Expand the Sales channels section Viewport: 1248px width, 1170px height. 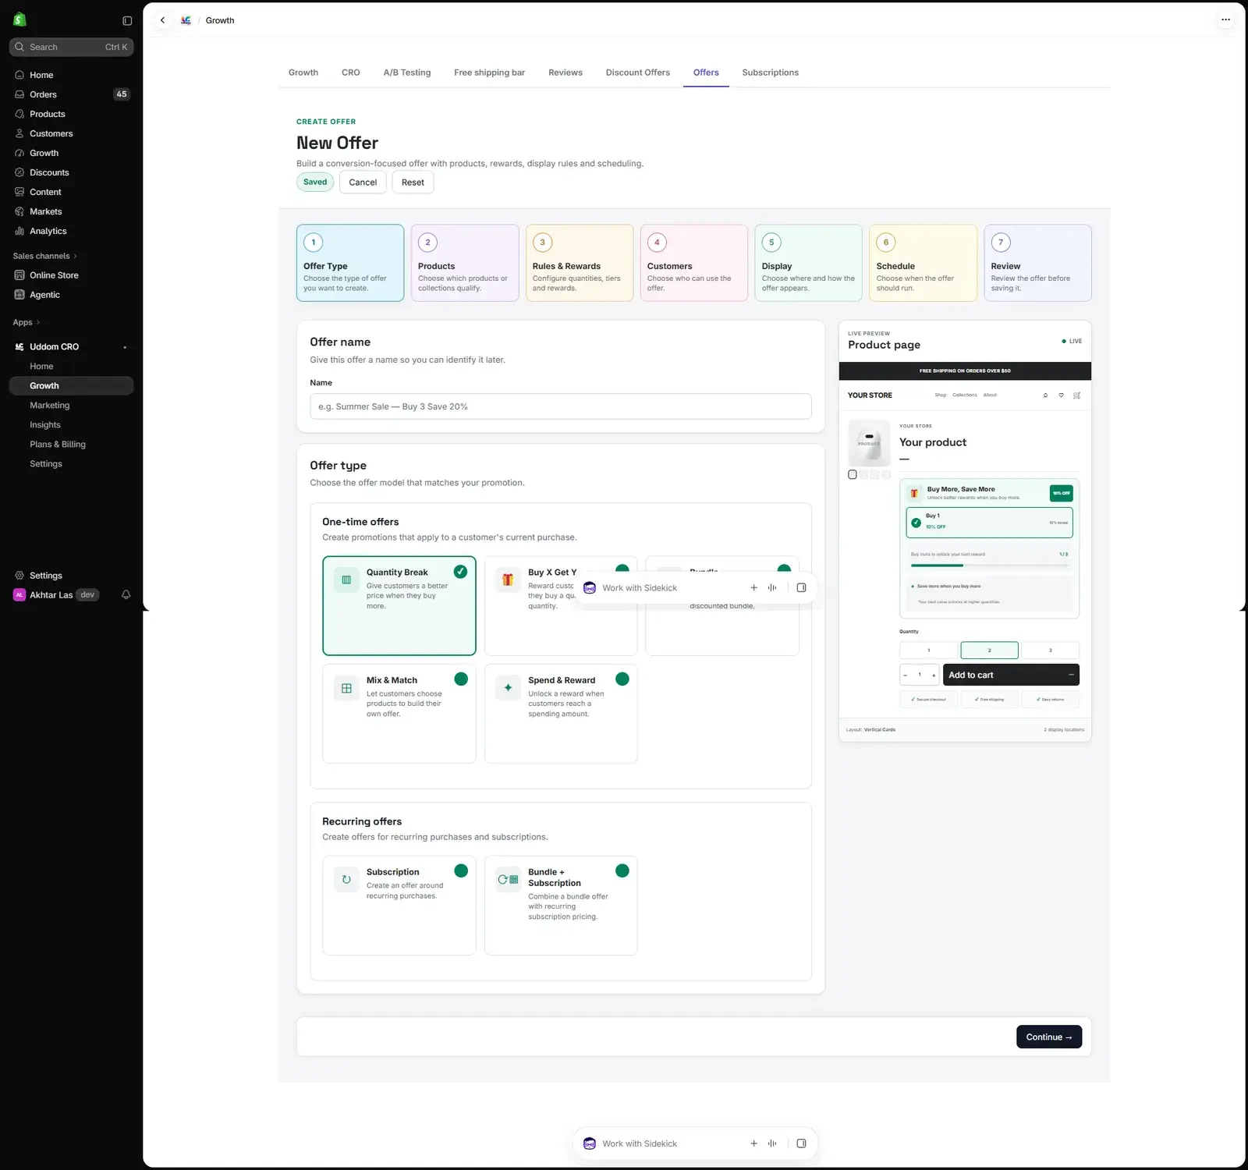tap(44, 256)
